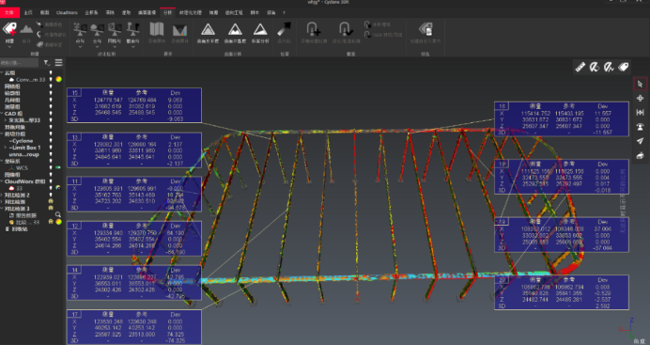Click the four-way pan move icon
650x345 pixels.
tap(640, 99)
